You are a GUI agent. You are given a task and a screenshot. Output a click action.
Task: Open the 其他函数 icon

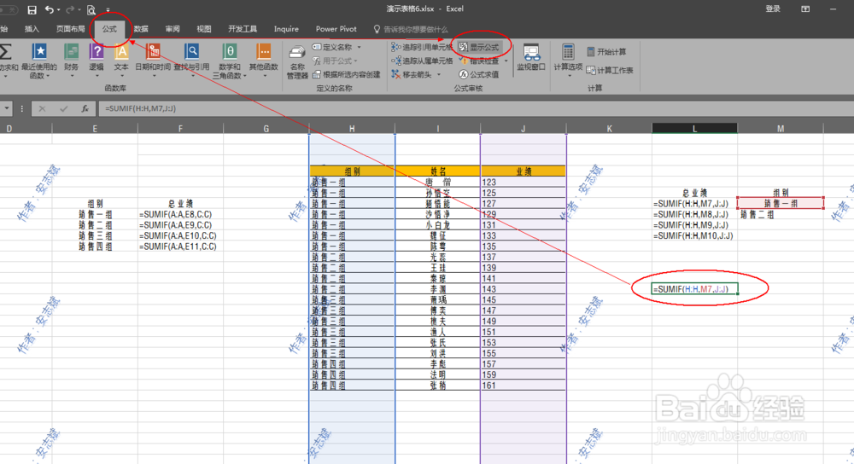point(264,52)
